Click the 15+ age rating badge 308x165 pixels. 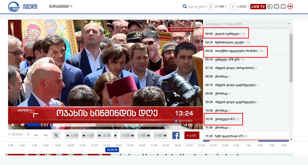pos(290,7)
